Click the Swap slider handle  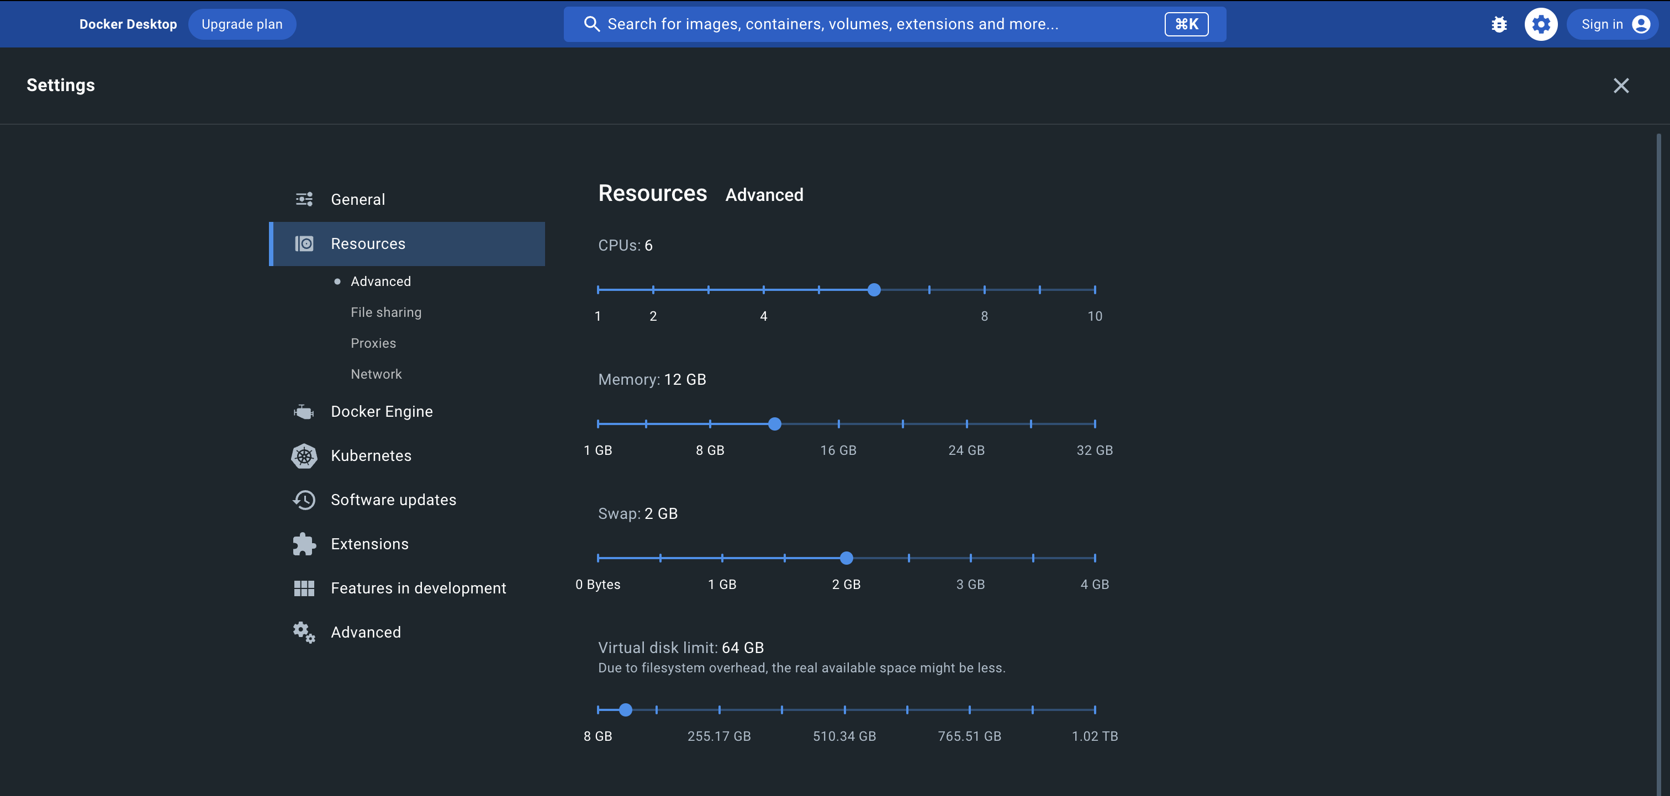(847, 558)
